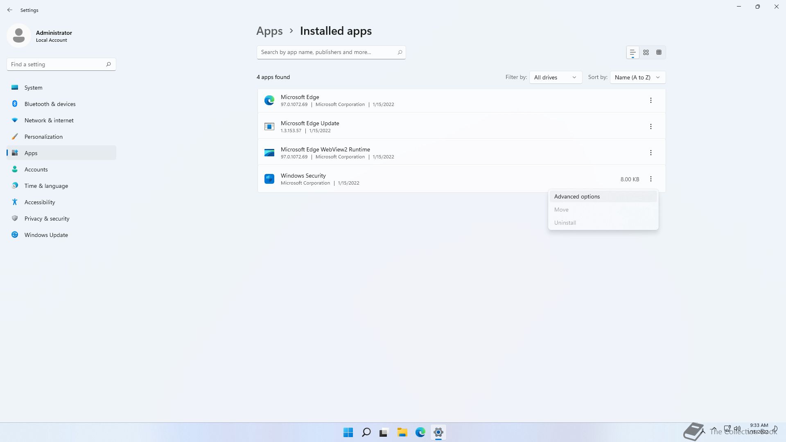The width and height of the screenshot is (786, 442).
Task: Click the Bluetooth & devices icon
Action: click(15, 104)
